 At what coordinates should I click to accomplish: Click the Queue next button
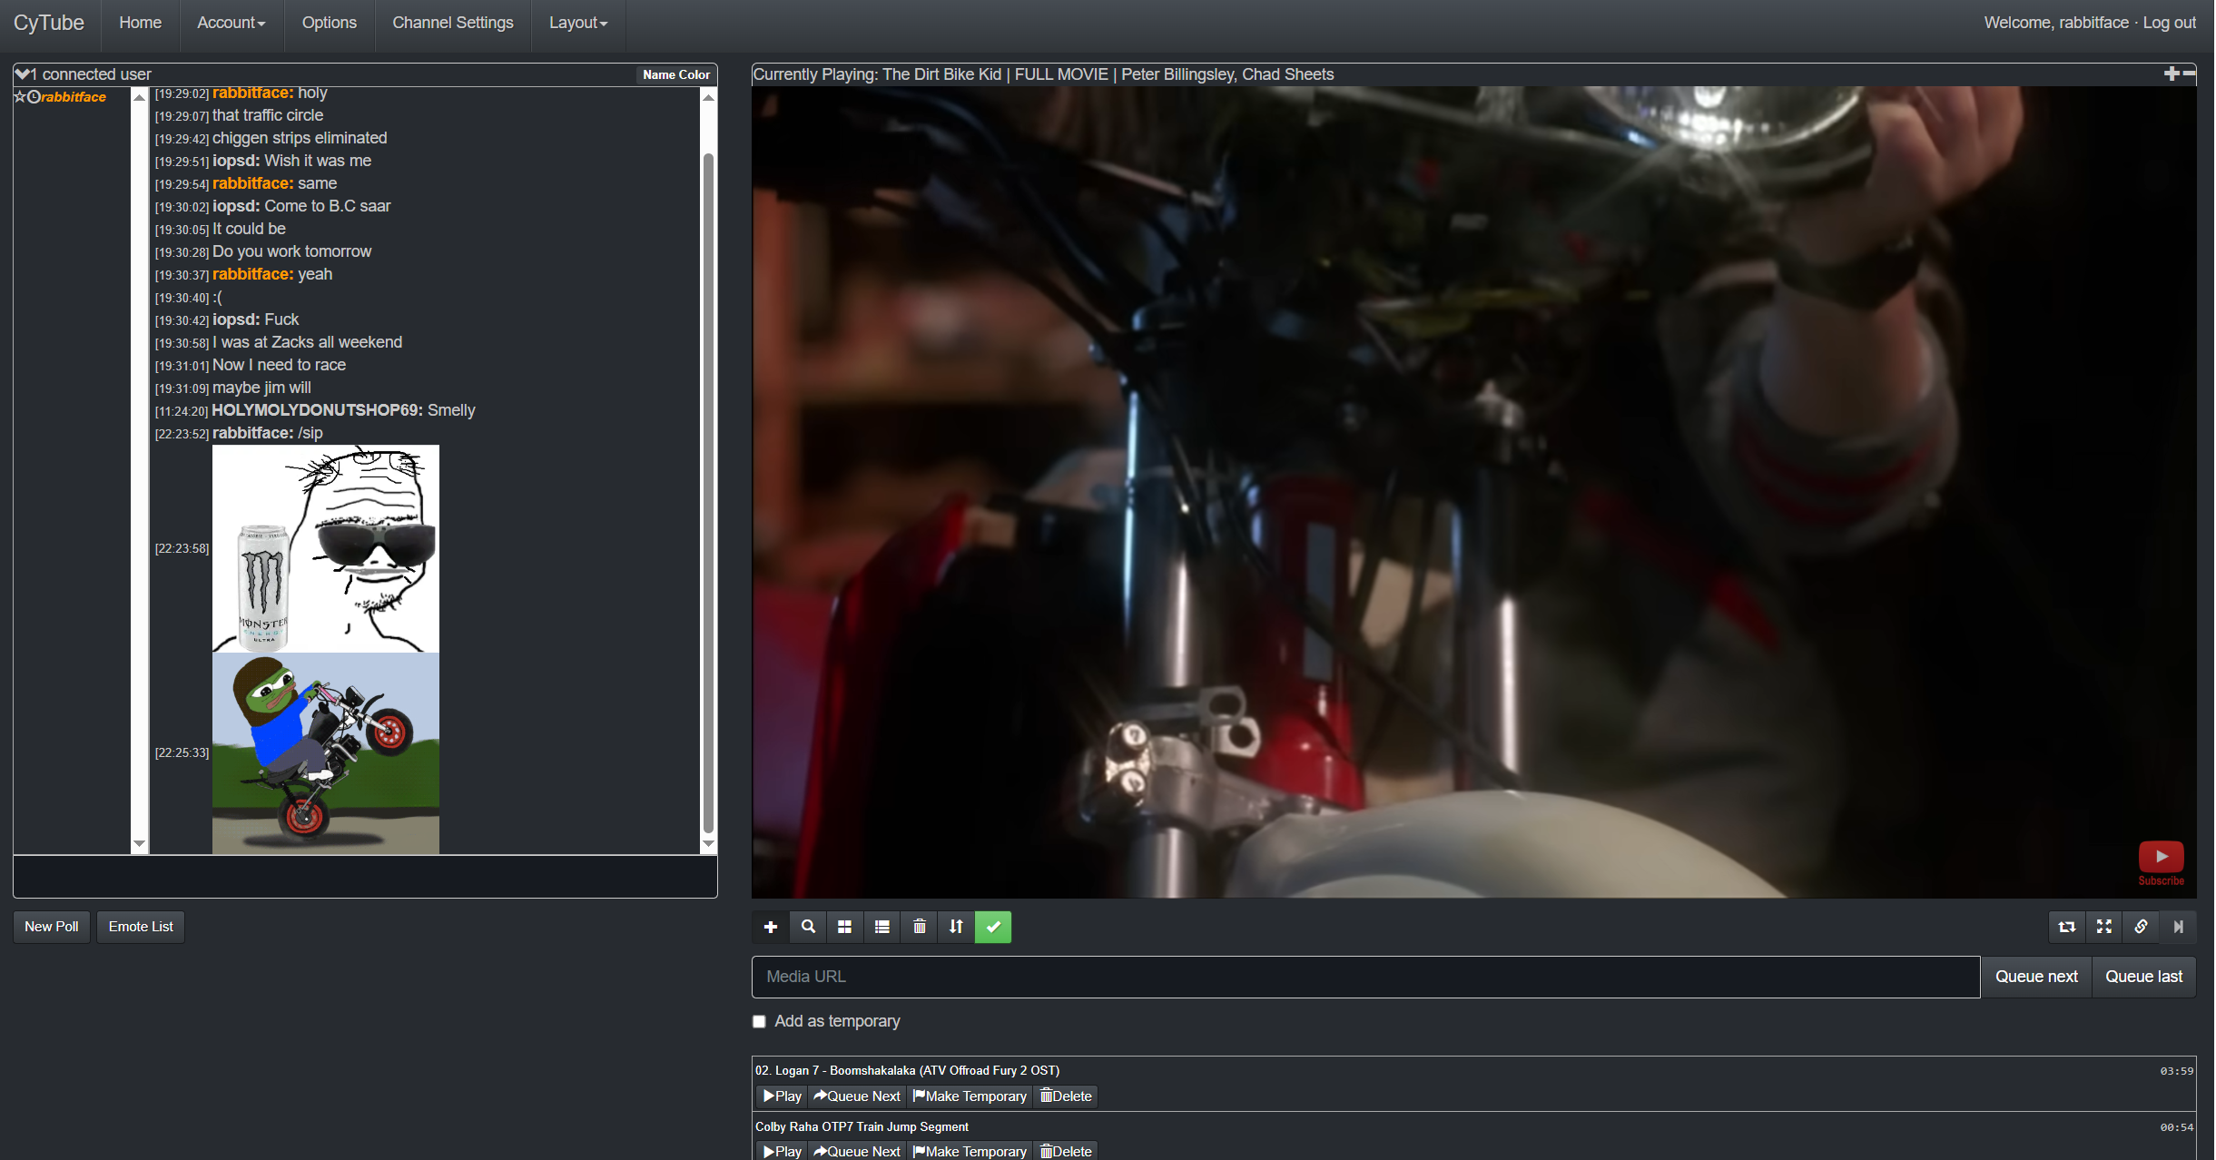click(2036, 977)
